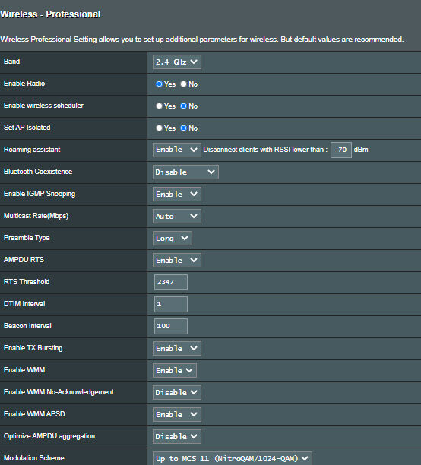Open the Enable TX Bursting dropdown
Viewport: 421px width, 465px height.
click(x=177, y=348)
